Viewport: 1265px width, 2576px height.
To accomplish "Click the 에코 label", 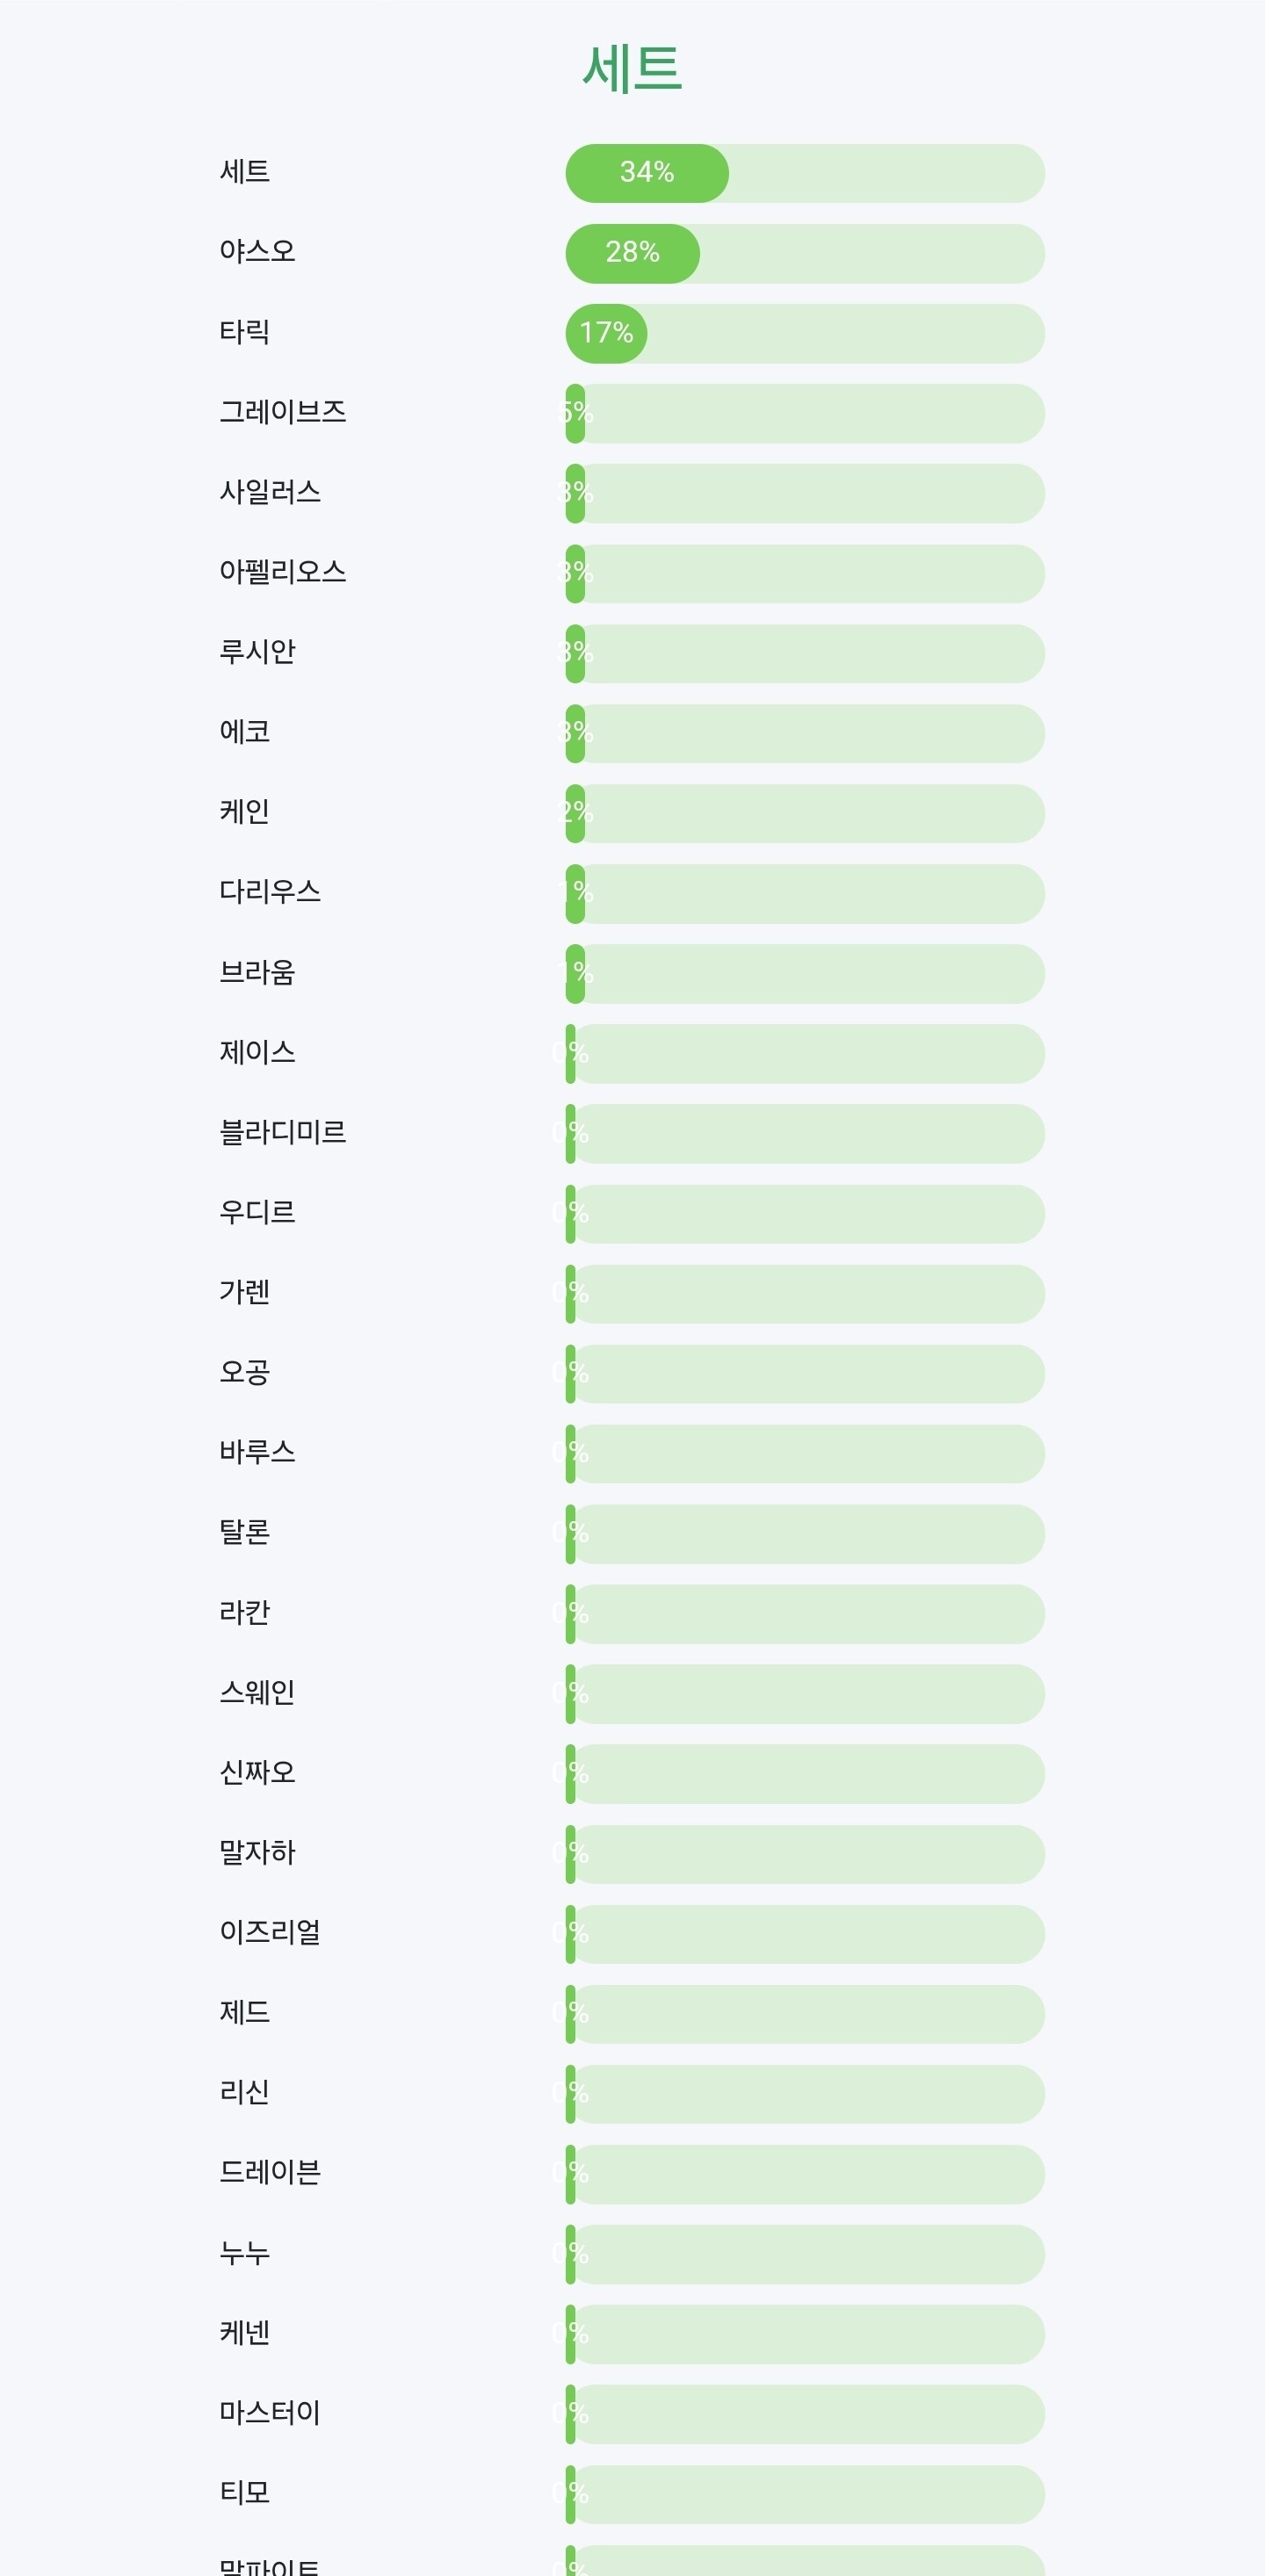I will [x=245, y=732].
